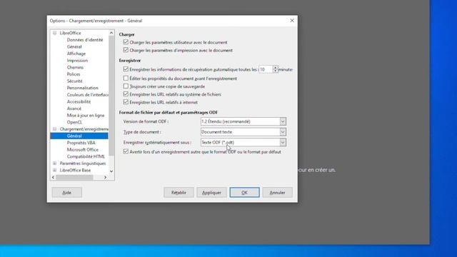This screenshot has width=457, height=257.
Task: Select Couleurs de l'interface in the tree
Action: (x=87, y=95)
